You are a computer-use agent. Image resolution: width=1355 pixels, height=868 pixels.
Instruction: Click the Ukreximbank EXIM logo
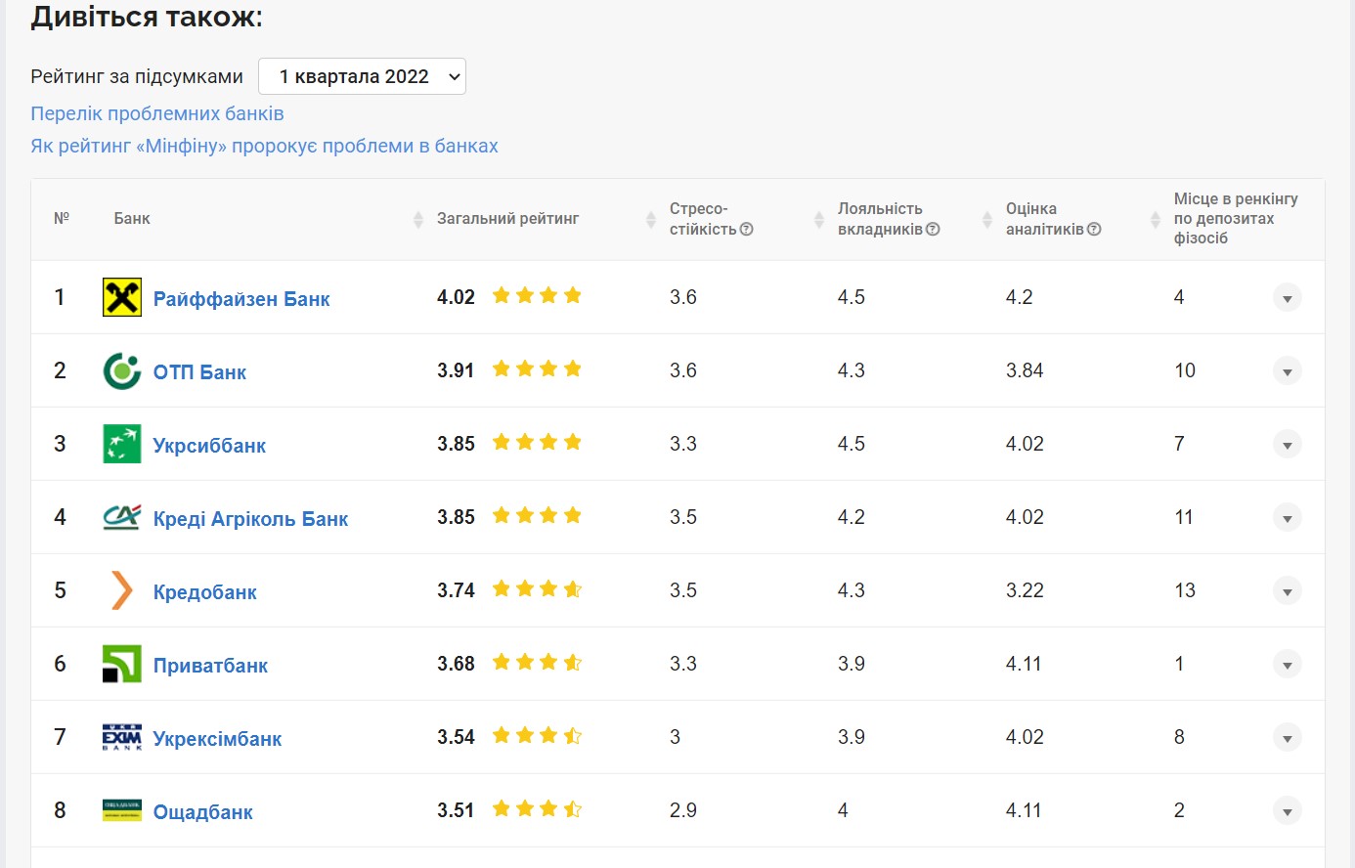(122, 737)
